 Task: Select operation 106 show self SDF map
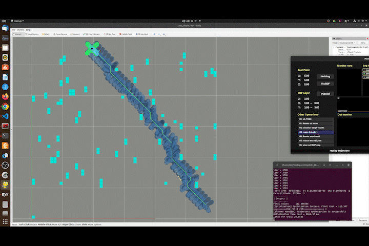click(316, 145)
